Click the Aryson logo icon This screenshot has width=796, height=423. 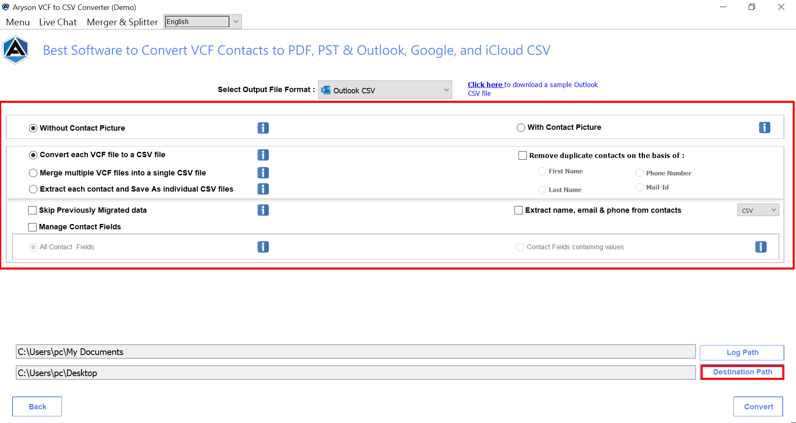click(x=16, y=50)
